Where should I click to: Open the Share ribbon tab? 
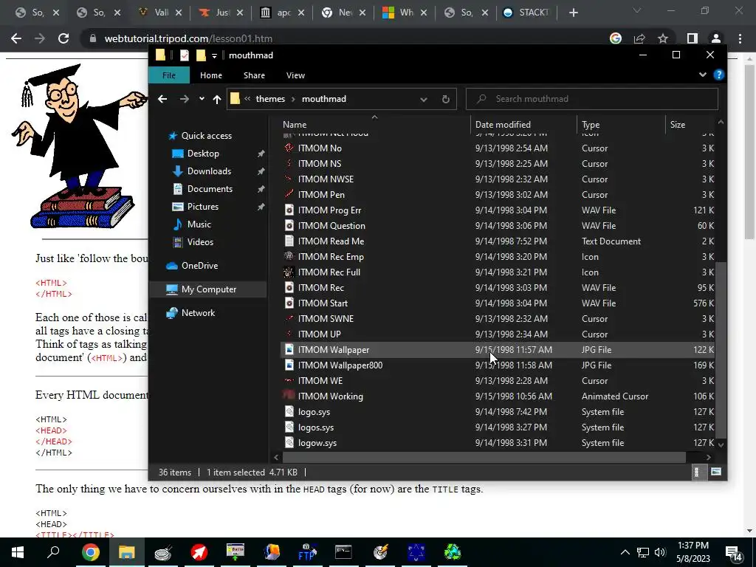pyautogui.click(x=254, y=75)
